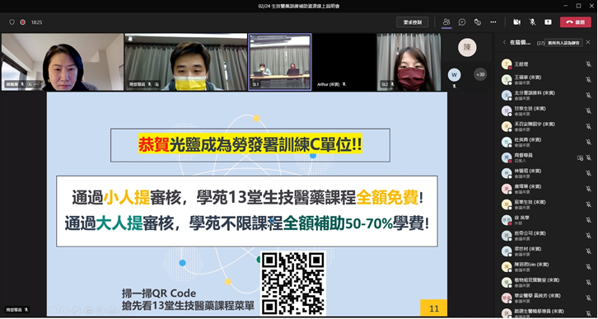Screen dimensions: 598x319
Task: Select participant 植物組培實驗室 (來賓)
Action: [546, 282]
